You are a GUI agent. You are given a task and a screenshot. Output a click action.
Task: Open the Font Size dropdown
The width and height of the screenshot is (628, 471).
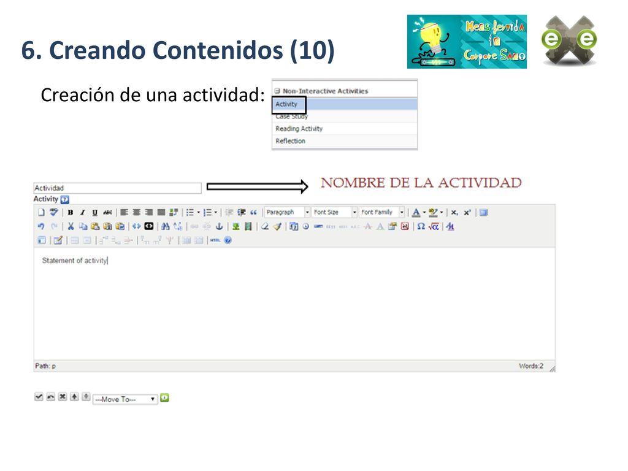click(x=334, y=212)
